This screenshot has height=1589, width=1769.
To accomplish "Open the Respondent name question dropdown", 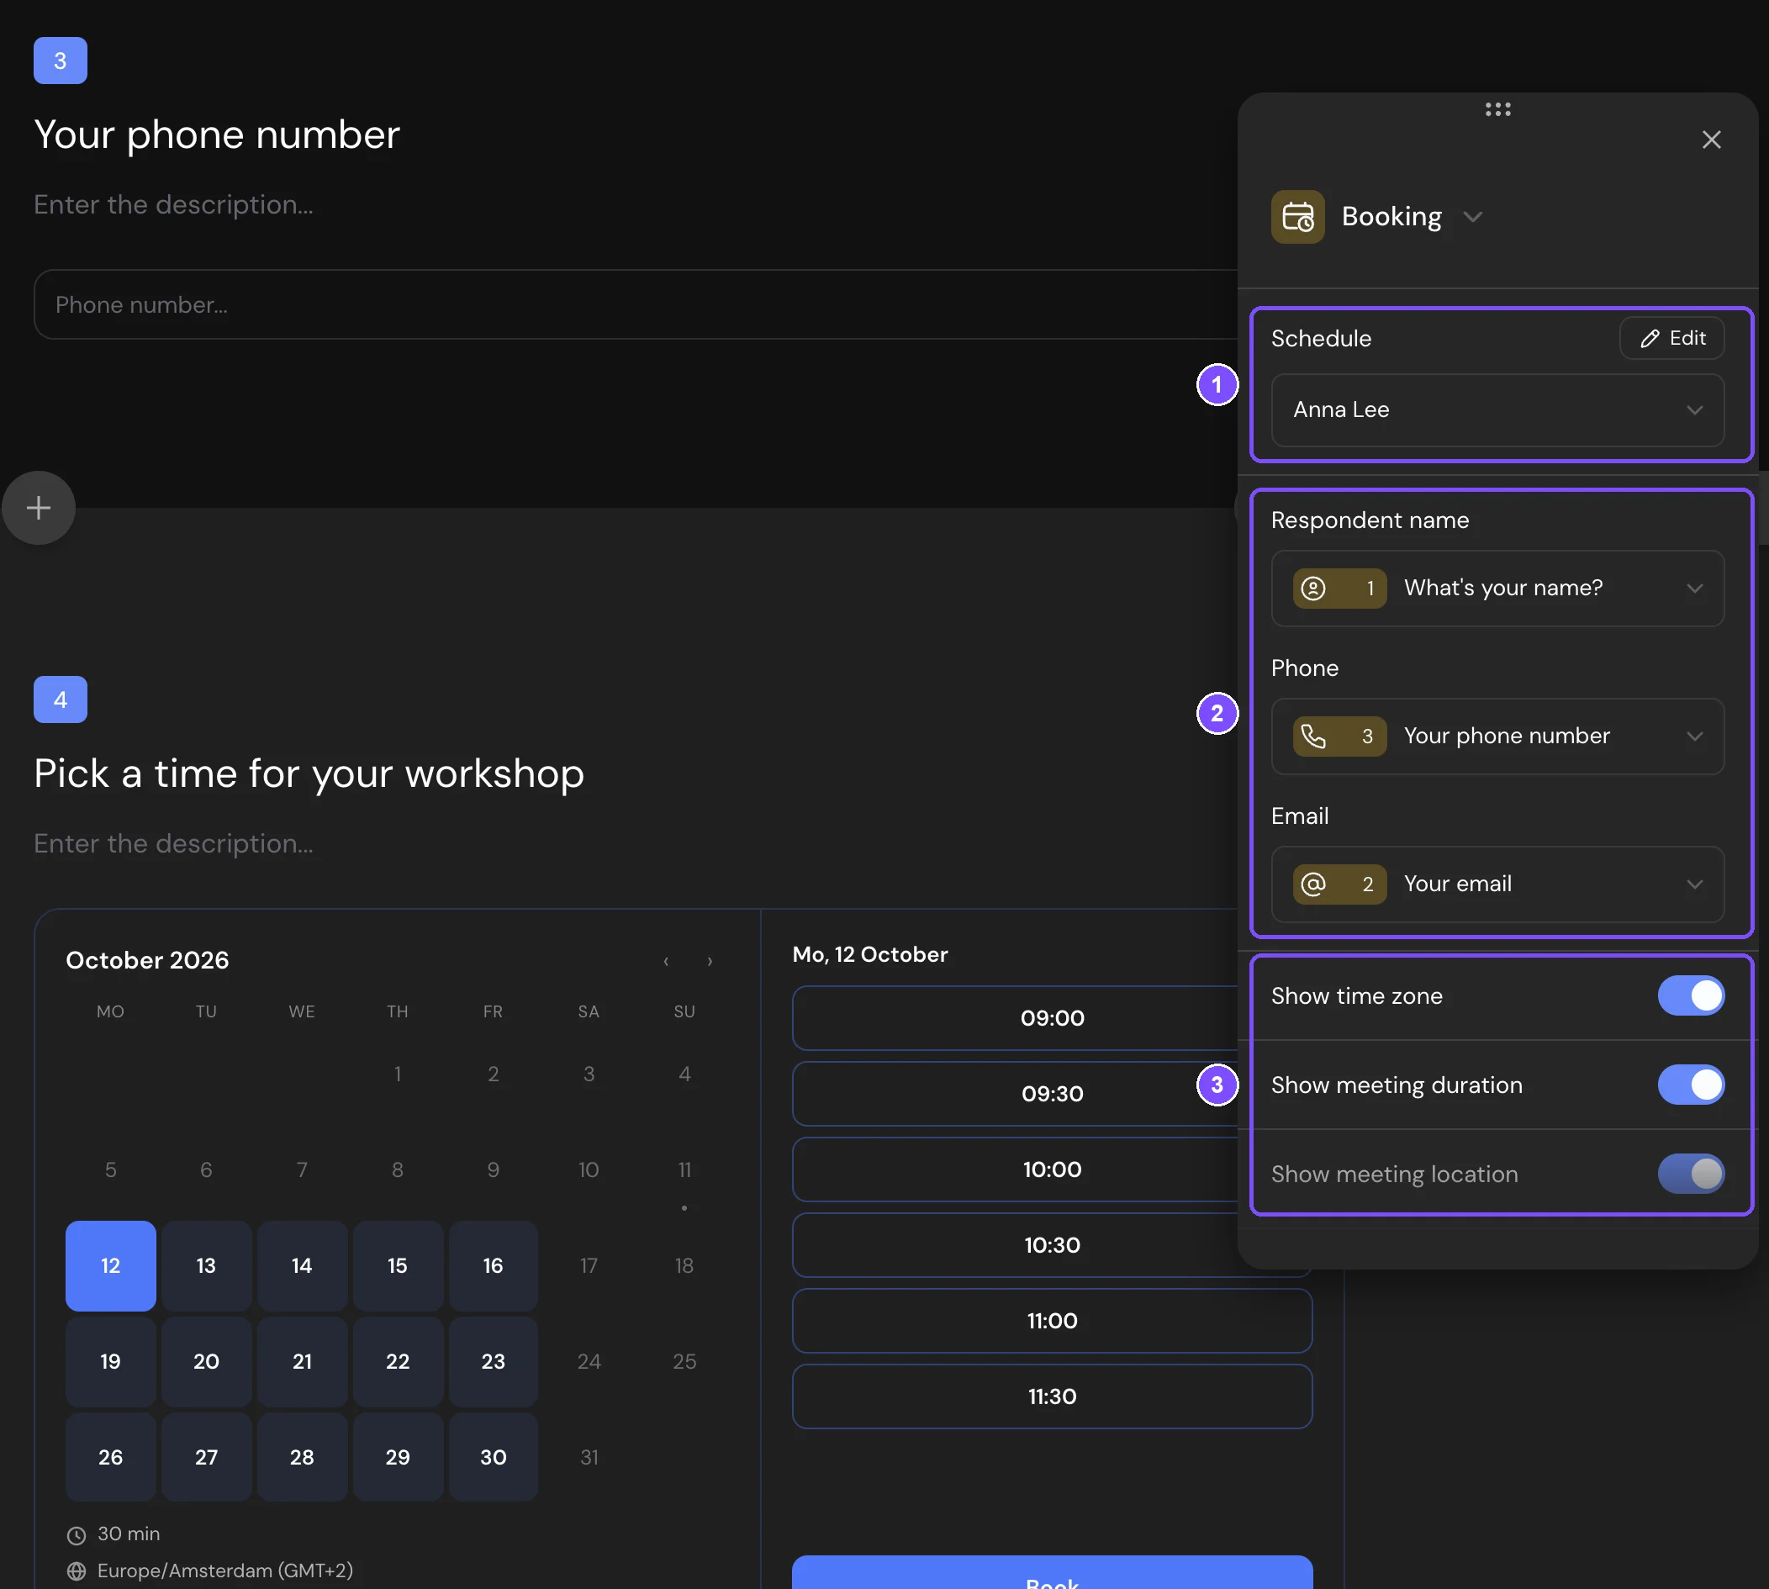I will (x=1497, y=589).
